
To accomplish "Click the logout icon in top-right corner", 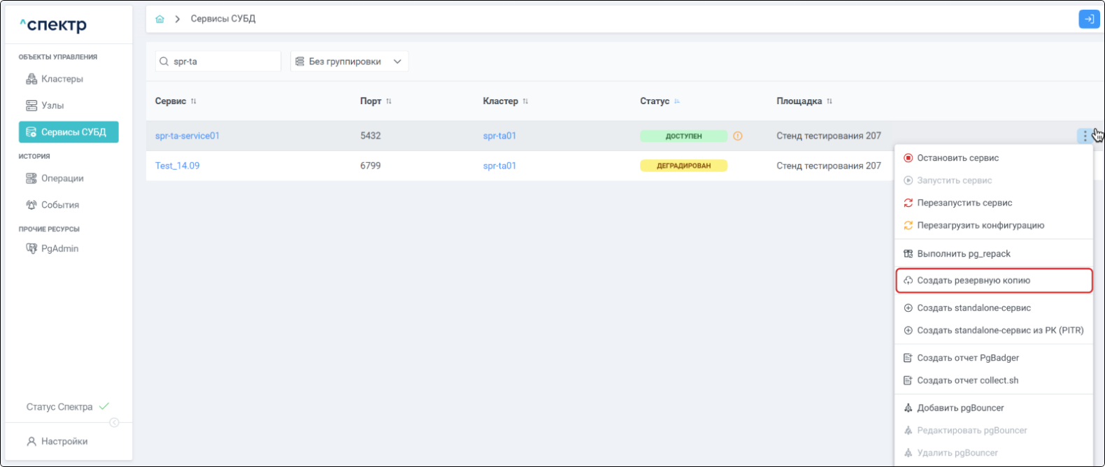I will coord(1088,19).
